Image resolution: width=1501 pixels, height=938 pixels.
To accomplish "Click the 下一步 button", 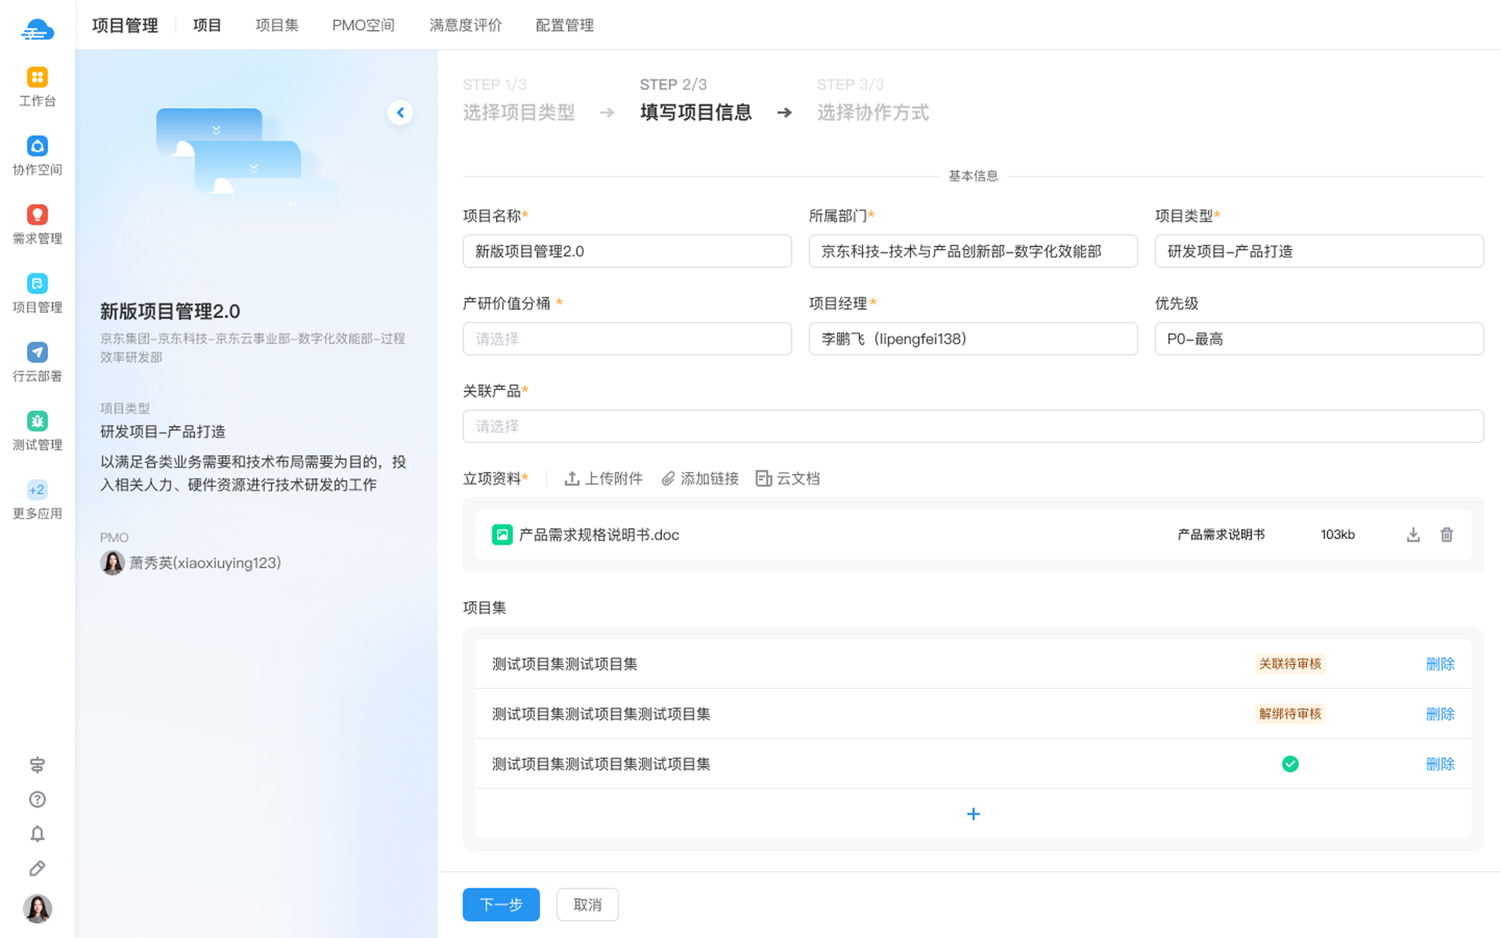I will click(501, 904).
